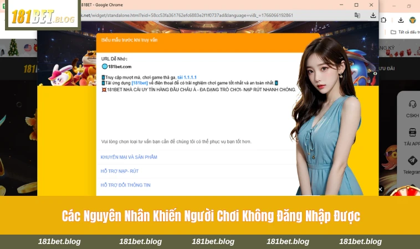Click the Biểu mẫu trước khi truy vấn header
The image size is (420, 249).
[129, 40]
